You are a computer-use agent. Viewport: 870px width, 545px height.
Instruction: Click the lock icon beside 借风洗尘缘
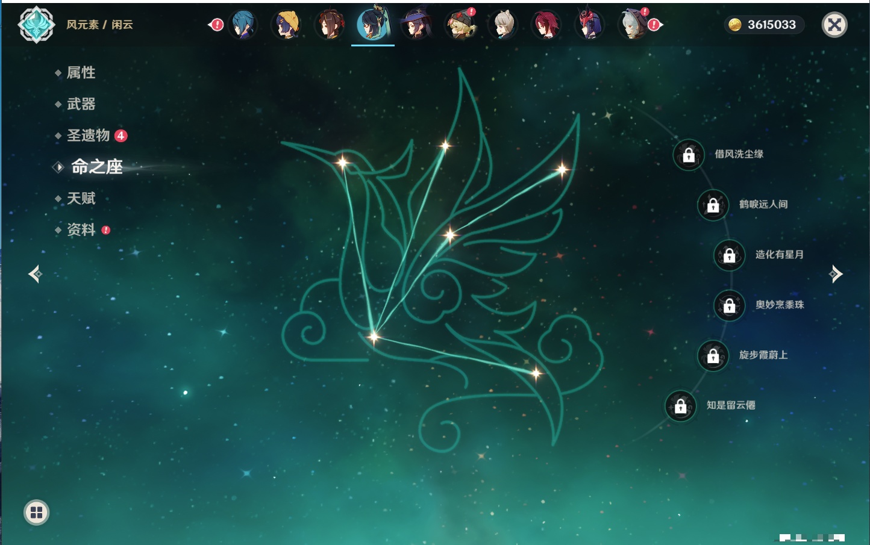tap(689, 155)
